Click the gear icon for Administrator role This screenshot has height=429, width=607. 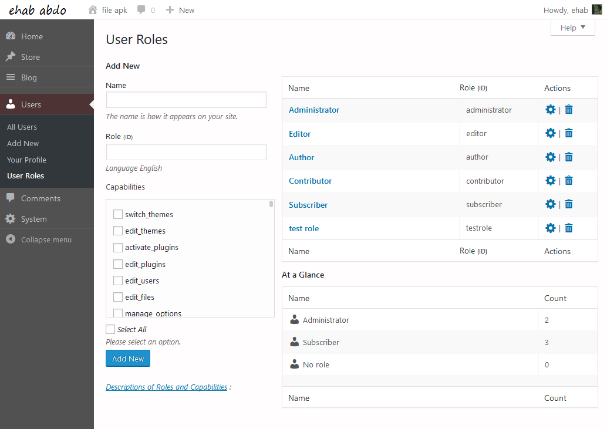tap(550, 110)
